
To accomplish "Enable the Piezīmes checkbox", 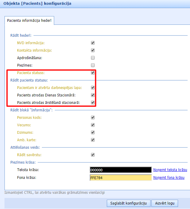I will [x=93, y=65].
